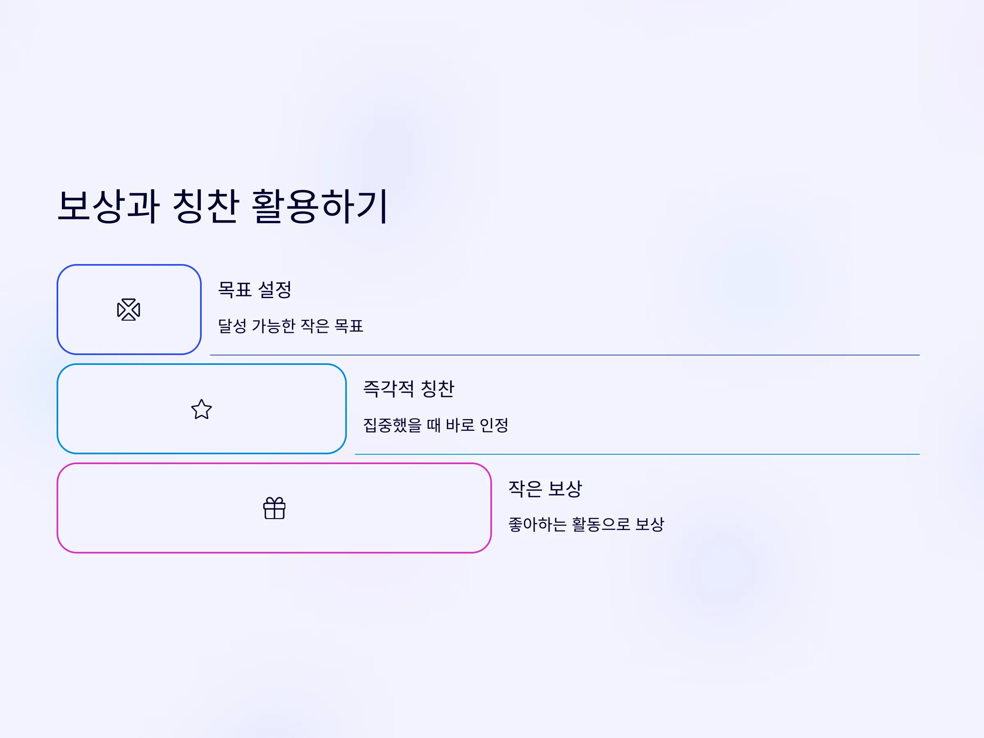Click the word 보상과 in the title

tap(109, 205)
